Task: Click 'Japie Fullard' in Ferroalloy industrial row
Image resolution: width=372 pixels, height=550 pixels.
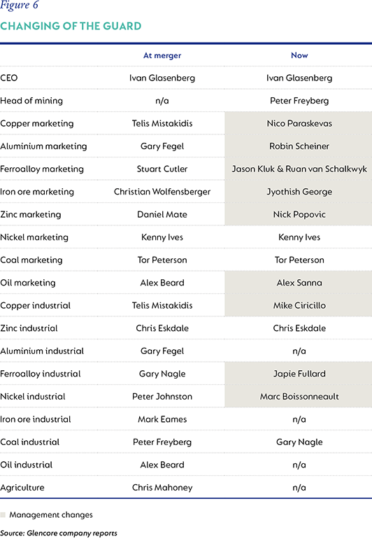Action: [x=299, y=374]
